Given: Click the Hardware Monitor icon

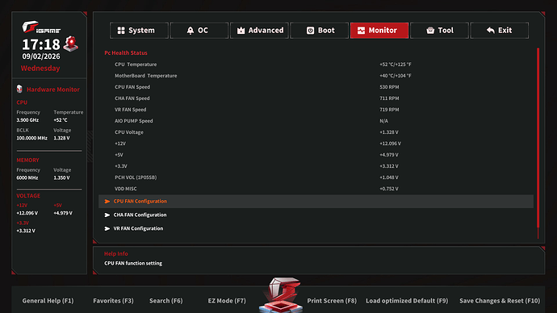Looking at the screenshot, I should point(19,89).
